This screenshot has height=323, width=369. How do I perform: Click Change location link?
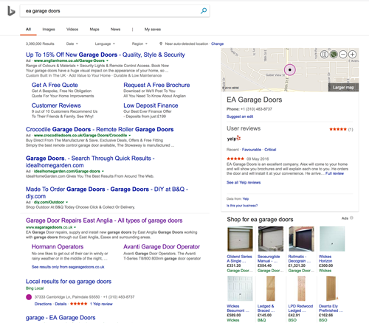(x=217, y=44)
